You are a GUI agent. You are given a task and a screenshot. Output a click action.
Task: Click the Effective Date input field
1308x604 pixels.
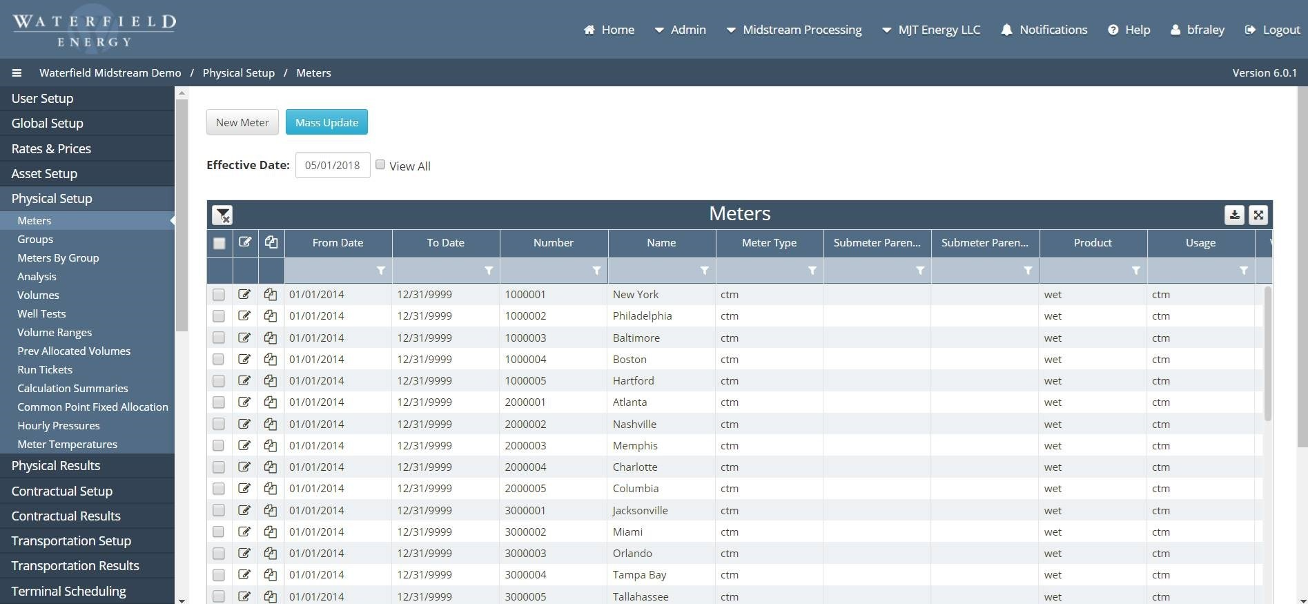point(333,166)
